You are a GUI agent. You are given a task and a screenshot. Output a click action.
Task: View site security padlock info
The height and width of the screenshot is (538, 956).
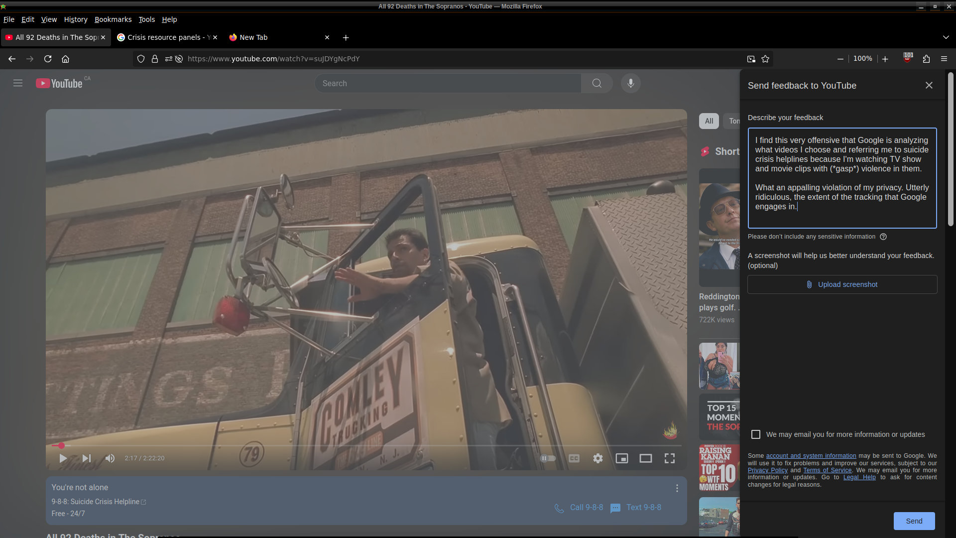155,59
